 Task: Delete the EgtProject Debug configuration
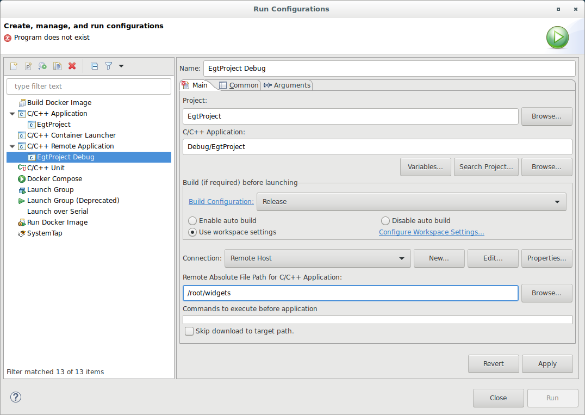point(72,66)
